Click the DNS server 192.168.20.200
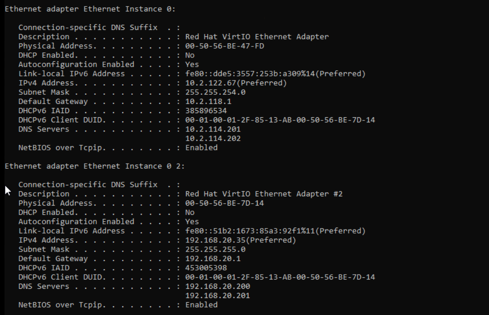 pyautogui.click(x=218, y=286)
